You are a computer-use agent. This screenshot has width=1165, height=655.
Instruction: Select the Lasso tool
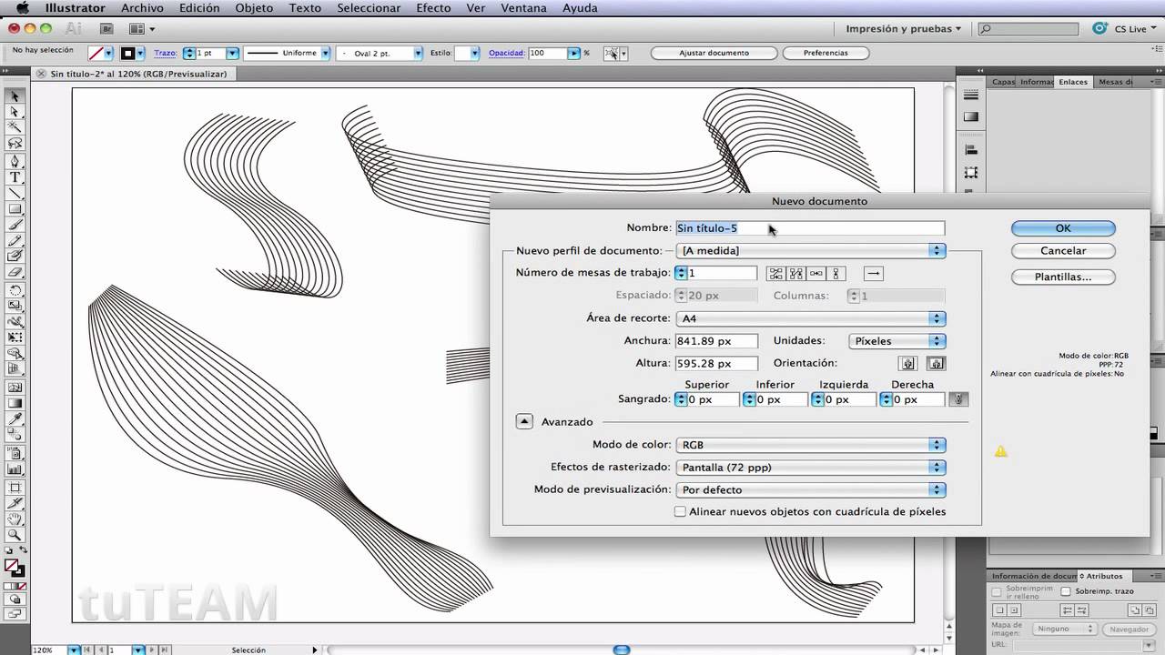coord(15,144)
